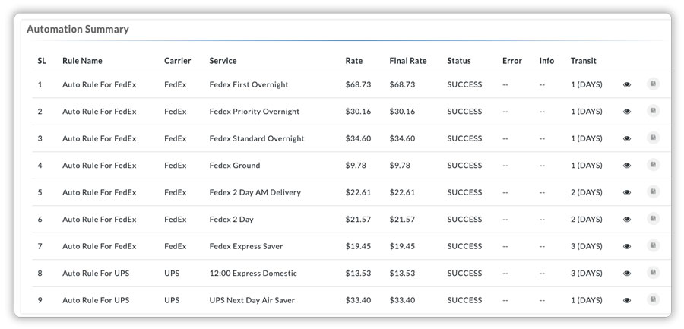
Task: Click SUCCESS status in Fedex Ground row
Action: coord(464,166)
